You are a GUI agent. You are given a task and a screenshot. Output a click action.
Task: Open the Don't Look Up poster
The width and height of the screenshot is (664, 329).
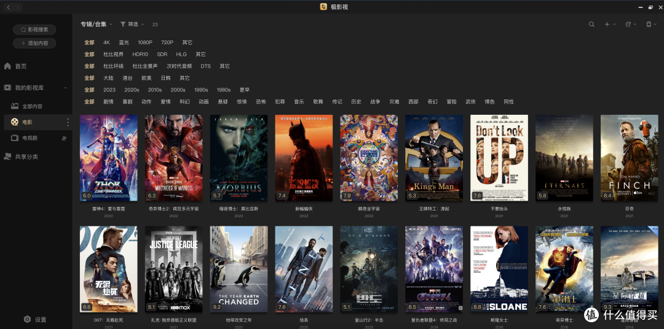coord(499,158)
